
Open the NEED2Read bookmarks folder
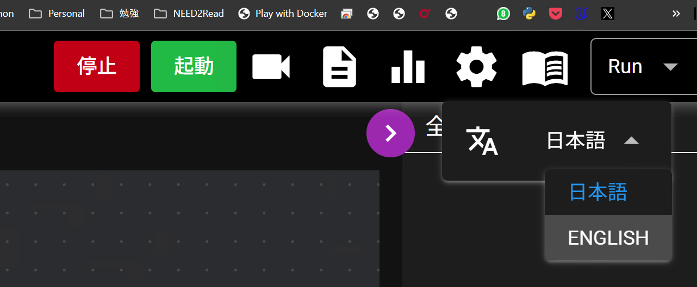[189, 14]
